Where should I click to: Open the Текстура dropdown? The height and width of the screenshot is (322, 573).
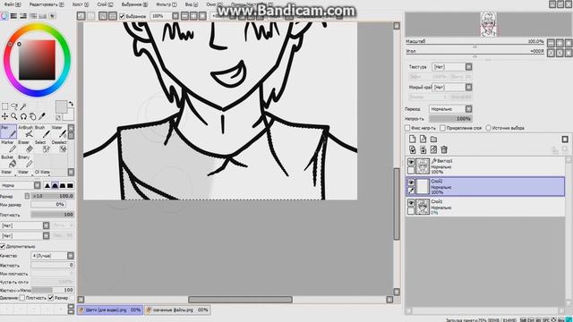click(451, 67)
